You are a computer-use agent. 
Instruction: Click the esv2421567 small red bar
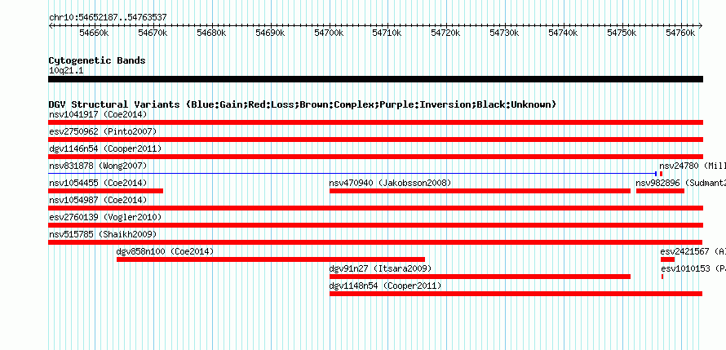(x=667, y=259)
